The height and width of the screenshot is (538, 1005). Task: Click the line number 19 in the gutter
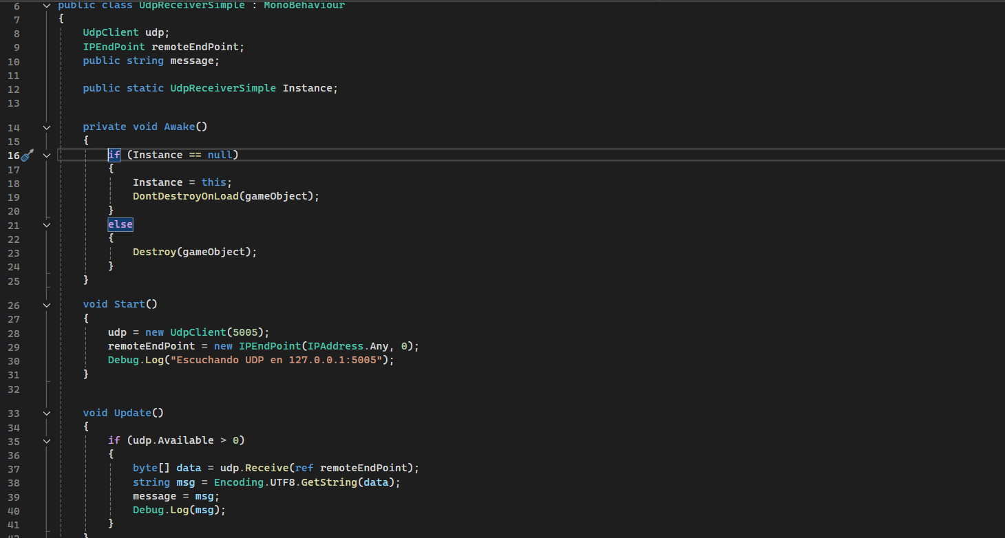point(14,197)
